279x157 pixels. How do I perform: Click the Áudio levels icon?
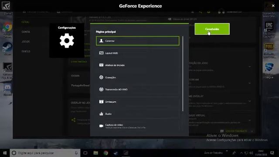click(x=101, y=114)
